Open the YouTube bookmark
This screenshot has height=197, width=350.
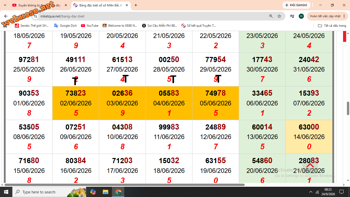click(90, 26)
